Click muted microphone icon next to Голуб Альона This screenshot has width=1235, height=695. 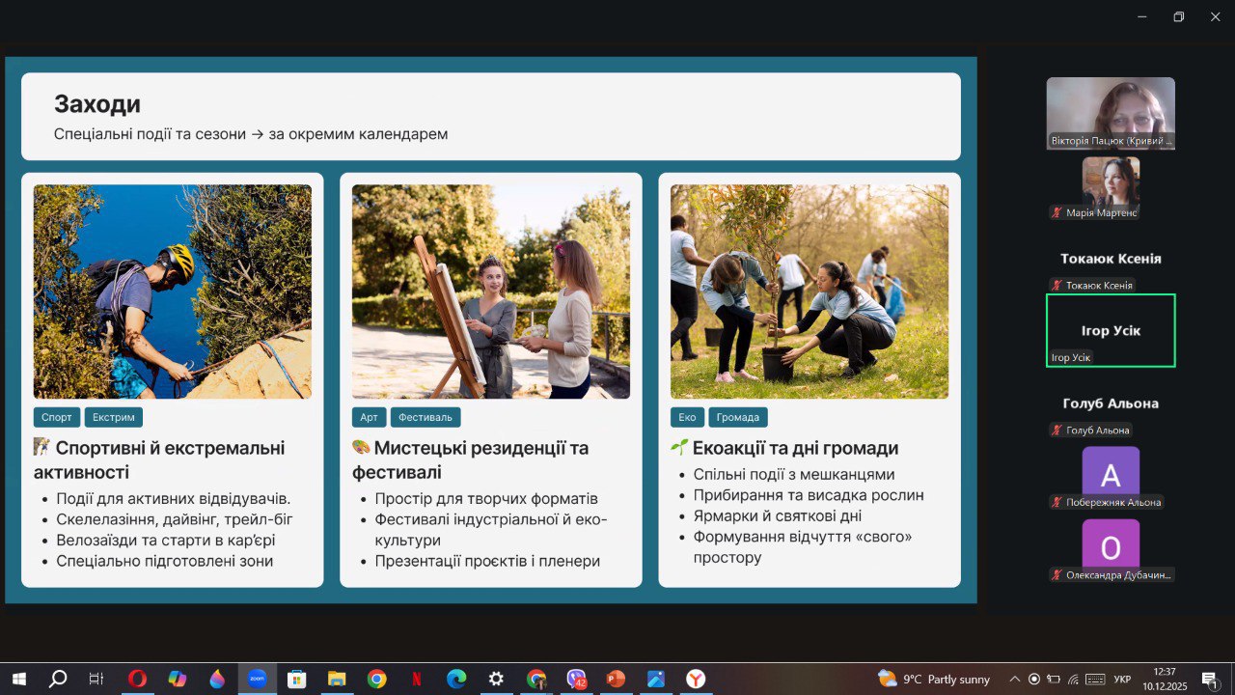pos(1057,430)
